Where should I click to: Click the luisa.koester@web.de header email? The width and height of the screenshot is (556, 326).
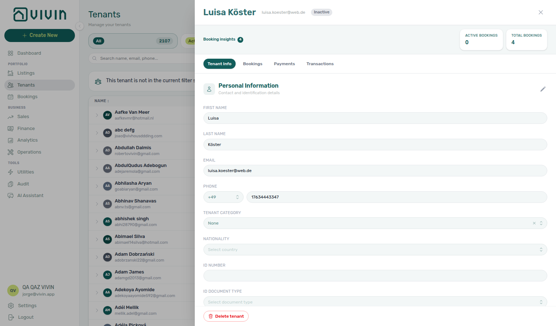point(283,12)
